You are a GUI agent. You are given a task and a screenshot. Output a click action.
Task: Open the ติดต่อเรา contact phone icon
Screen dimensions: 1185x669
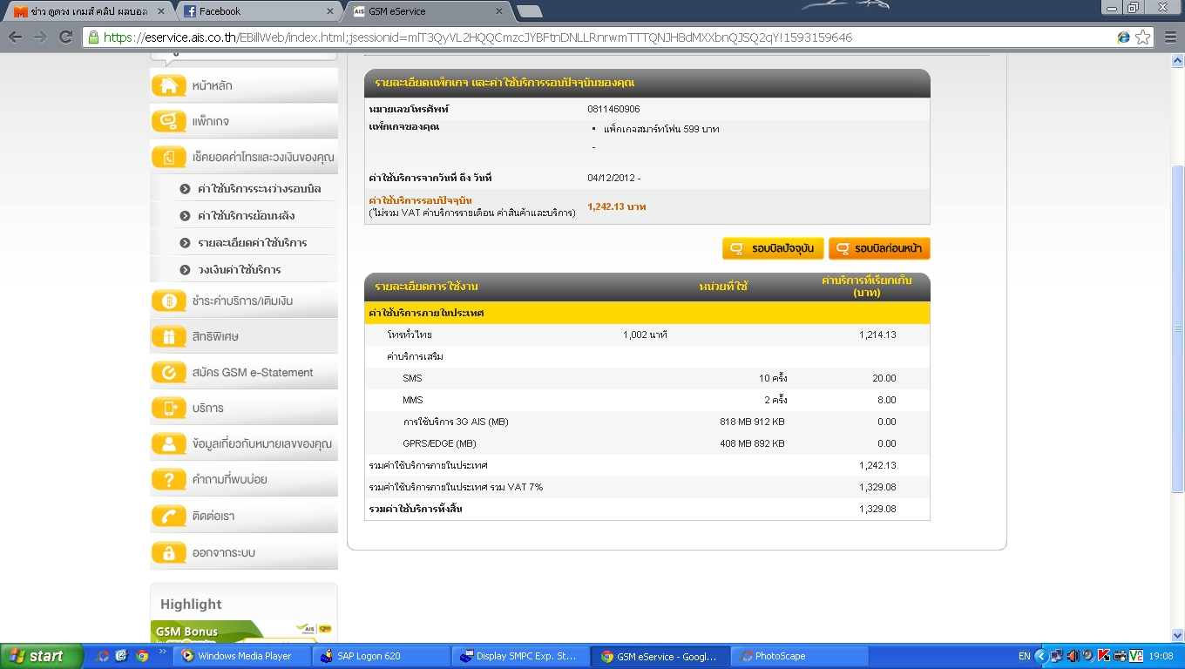click(168, 516)
